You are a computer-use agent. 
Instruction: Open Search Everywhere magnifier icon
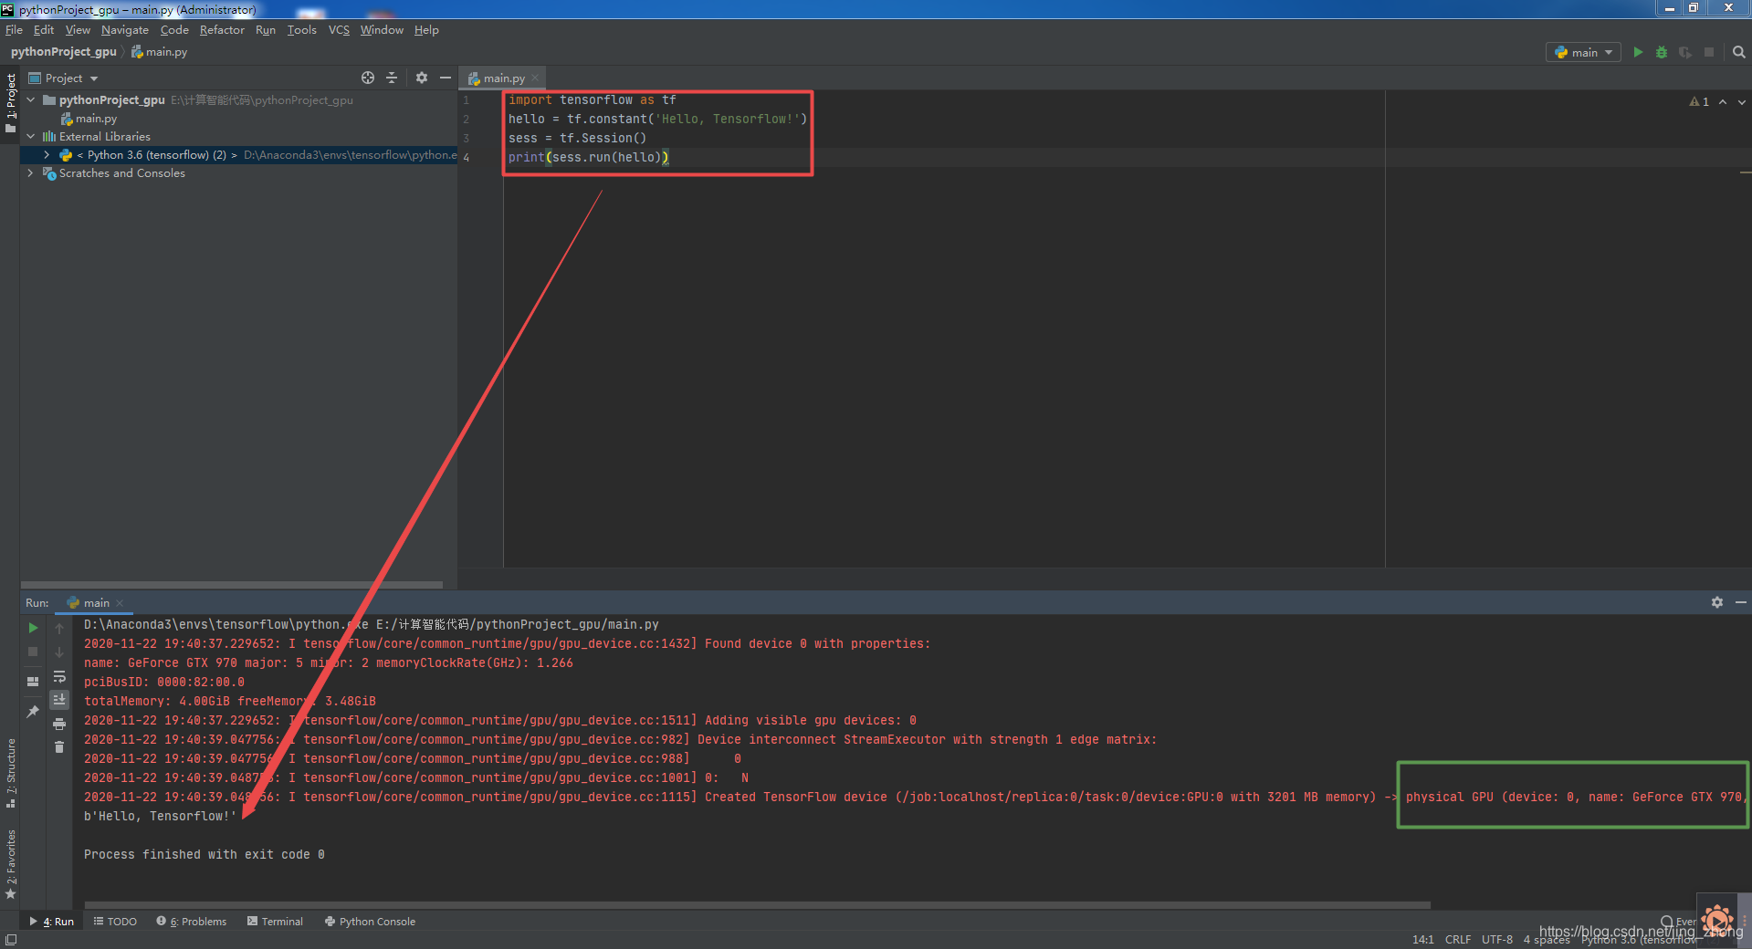click(x=1738, y=53)
